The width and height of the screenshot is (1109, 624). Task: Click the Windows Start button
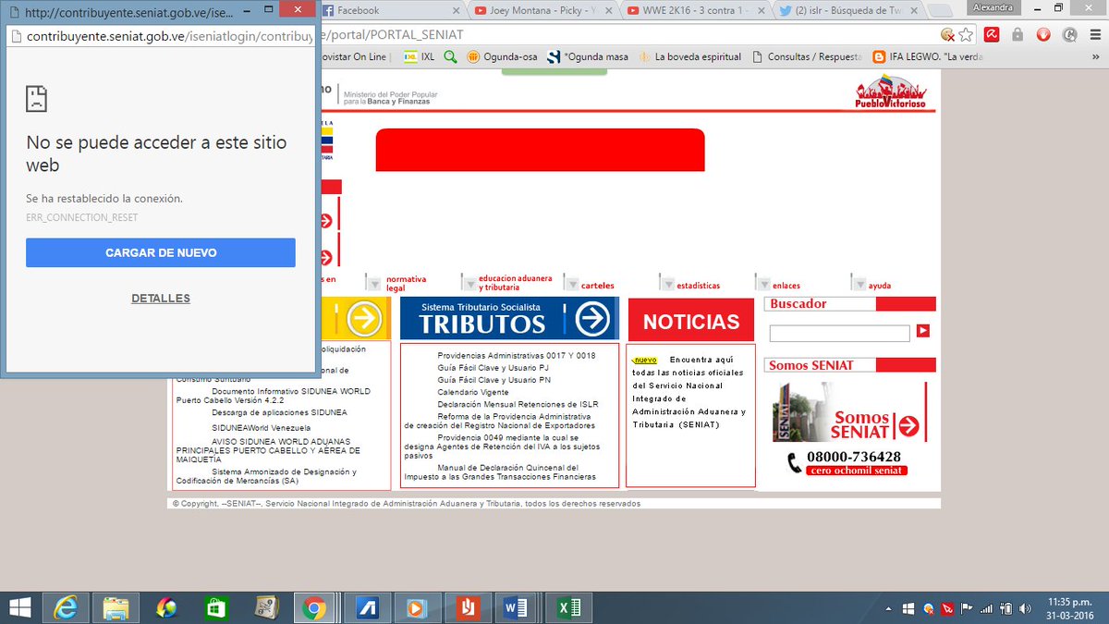(20, 607)
